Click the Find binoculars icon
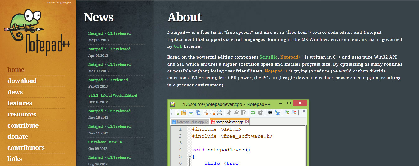This screenshot has width=419, height=166. coord(270,112)
